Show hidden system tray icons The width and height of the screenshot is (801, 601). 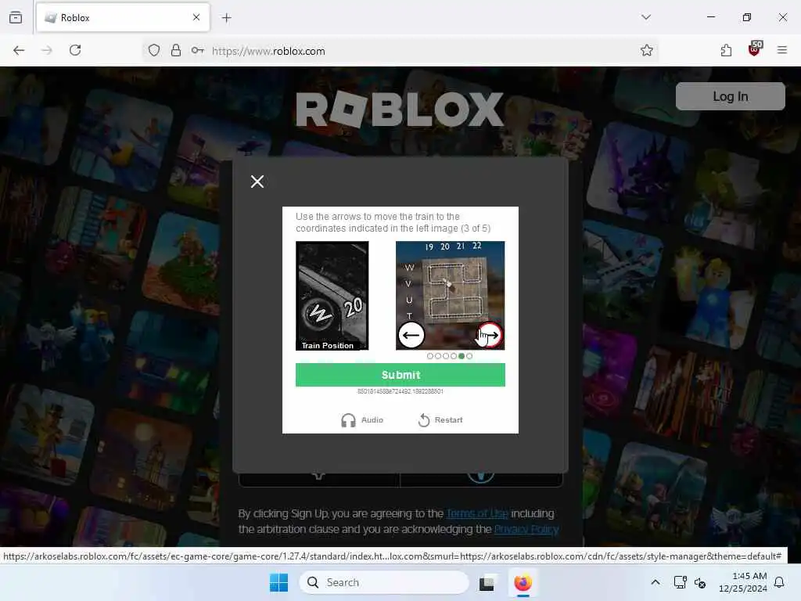[656, 582]
